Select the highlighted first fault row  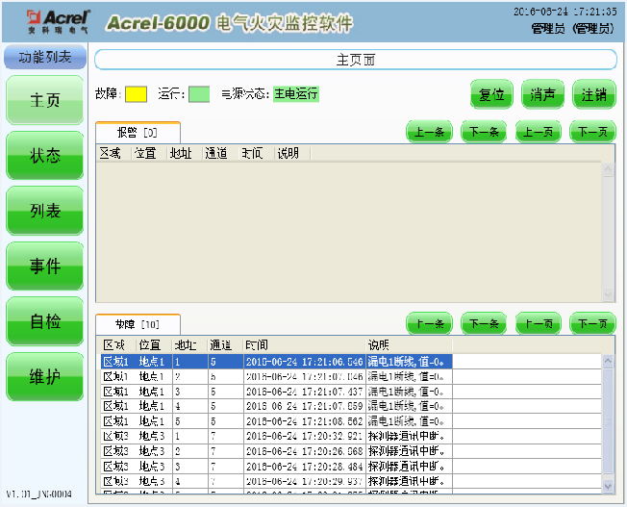(277, 362)
